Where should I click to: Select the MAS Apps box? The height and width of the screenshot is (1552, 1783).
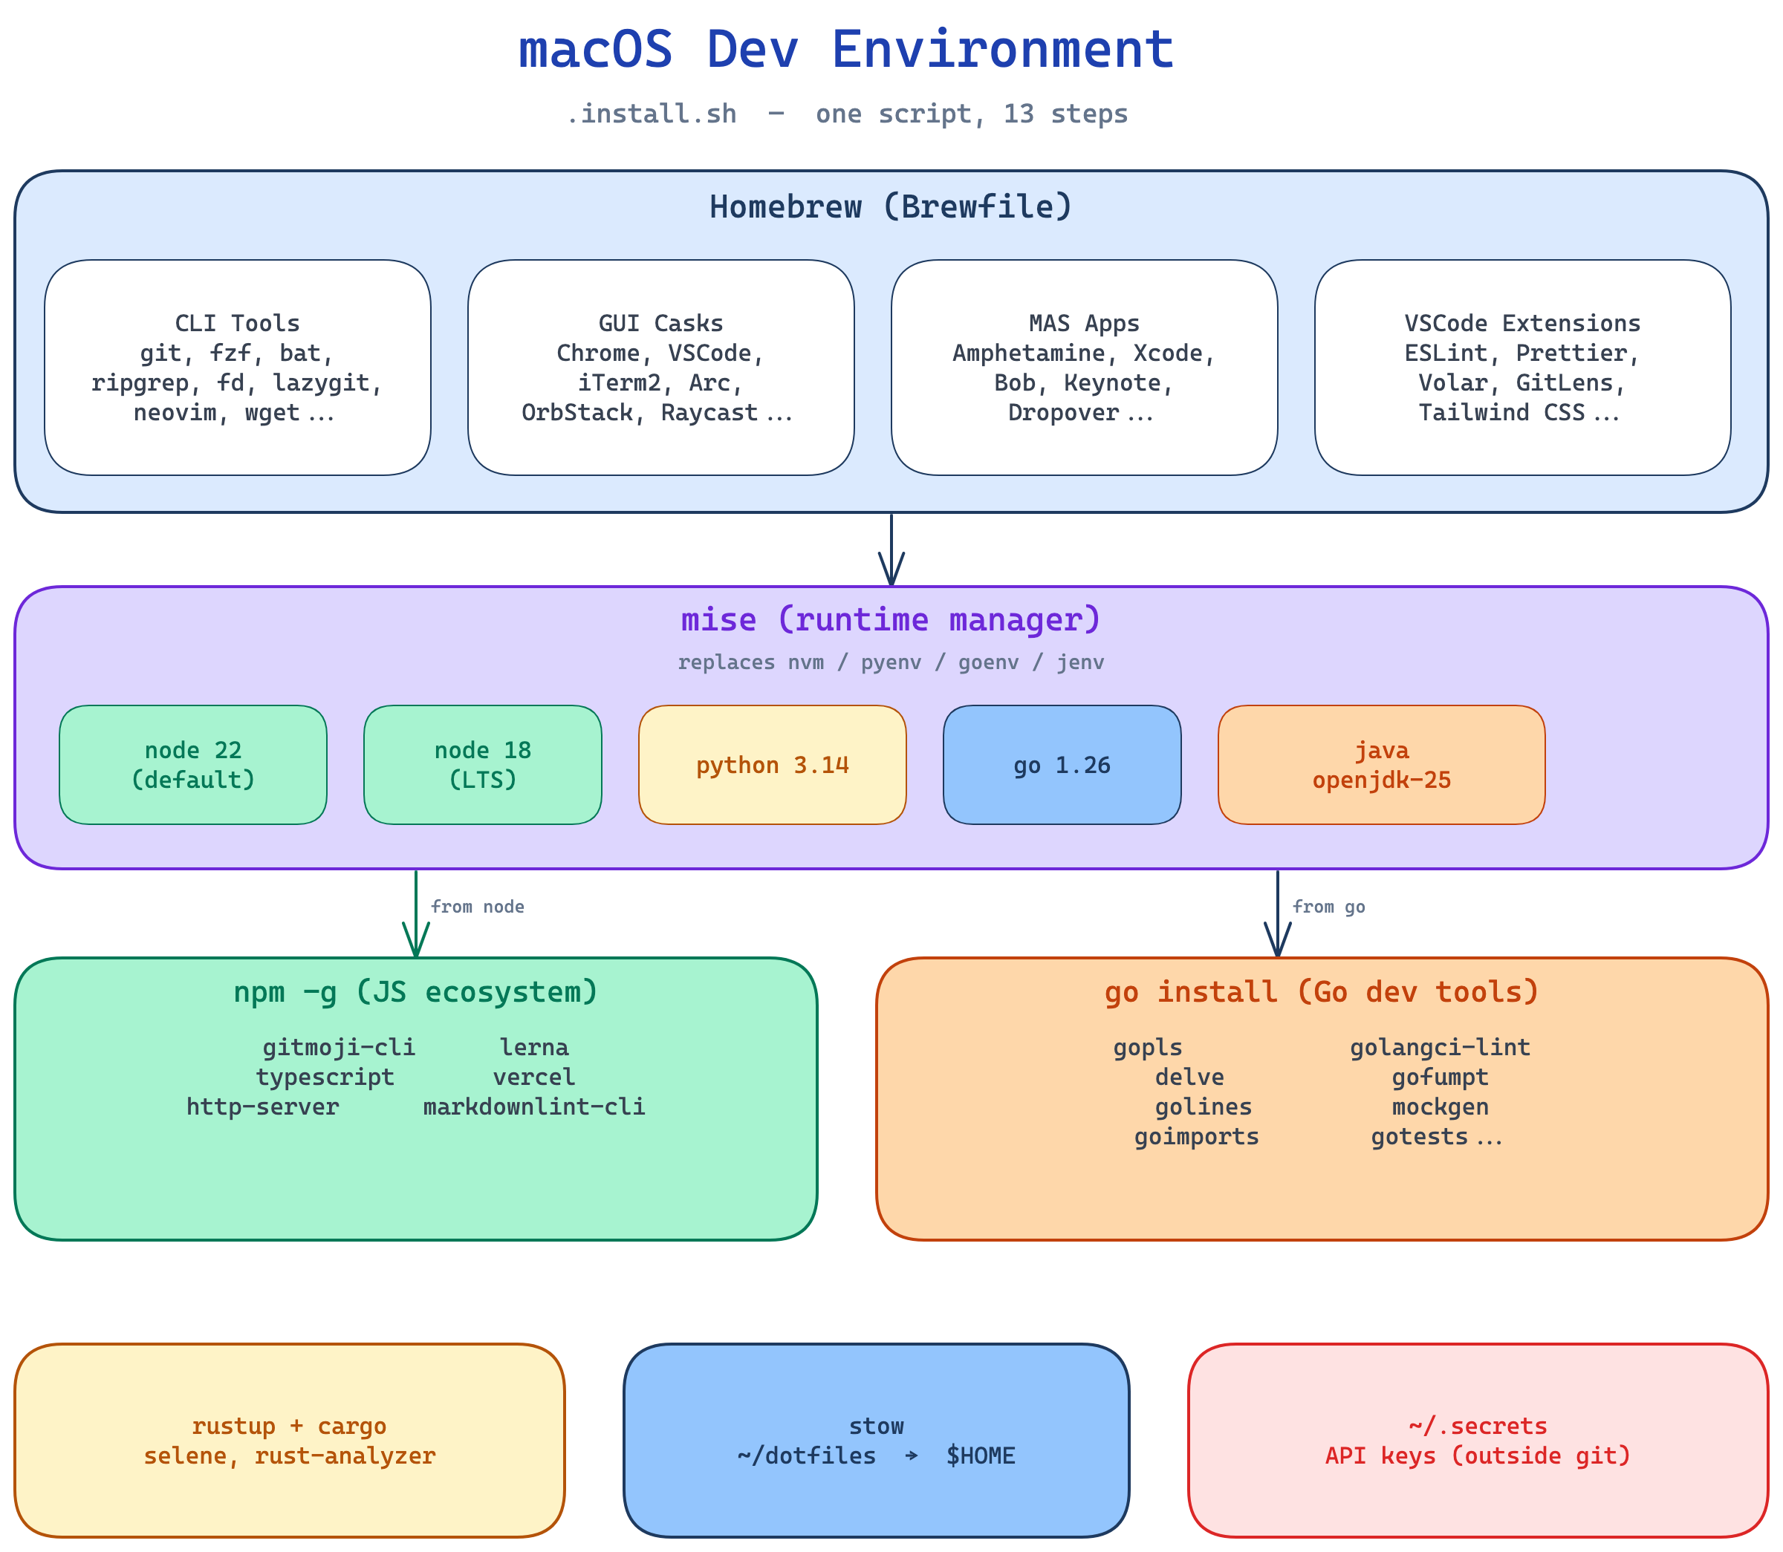pos(1085,368)
